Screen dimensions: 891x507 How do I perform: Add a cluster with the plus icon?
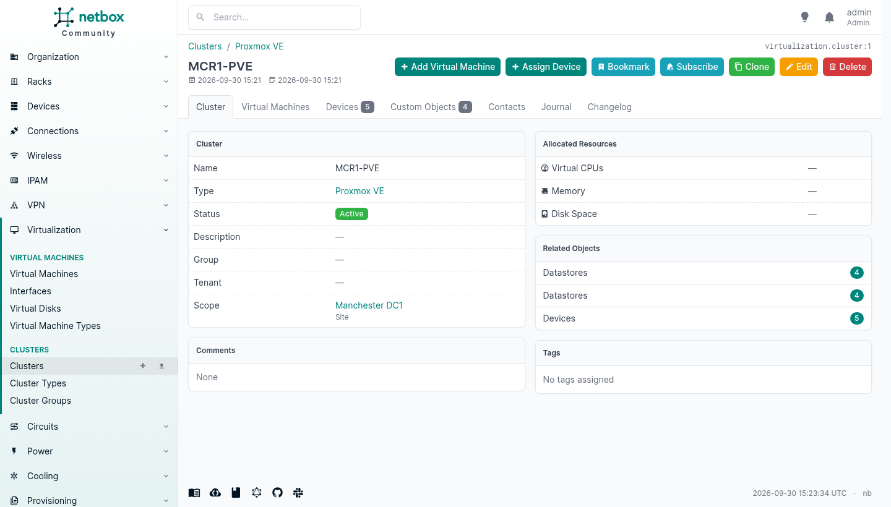tap(143, 366)
